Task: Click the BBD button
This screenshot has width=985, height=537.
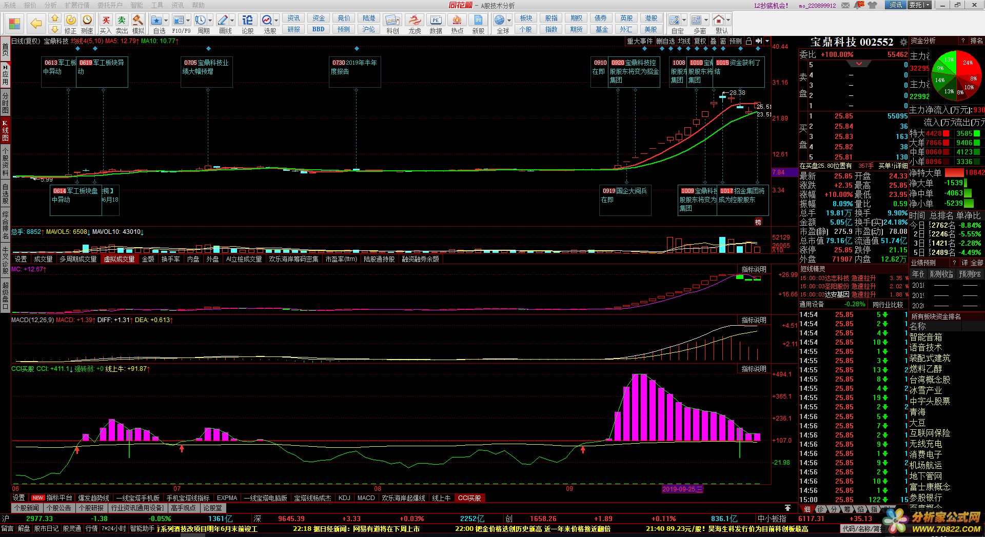Action: coord(318,29)
